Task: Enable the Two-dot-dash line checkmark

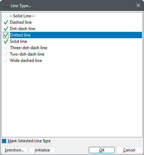Action: point(6,54)
